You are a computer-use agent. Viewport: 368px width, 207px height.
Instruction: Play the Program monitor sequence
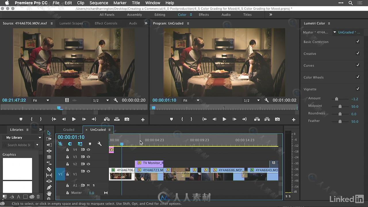tap(224, 119)
